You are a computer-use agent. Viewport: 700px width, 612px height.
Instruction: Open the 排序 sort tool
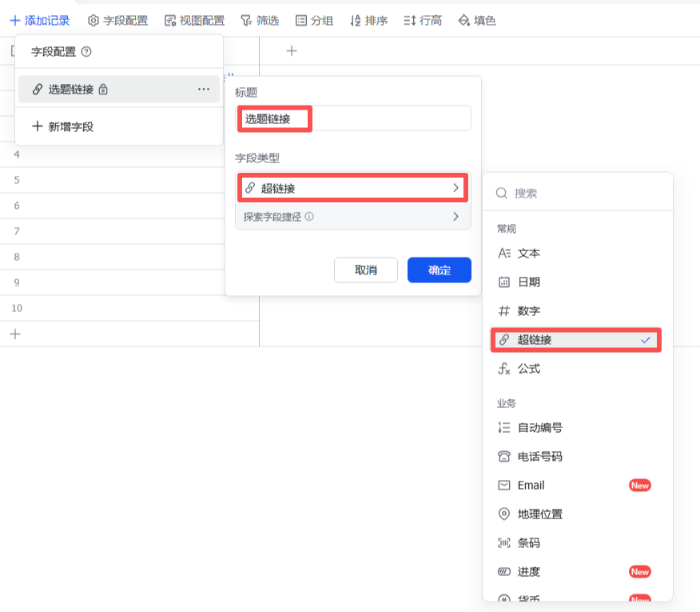tap(371, 22)
